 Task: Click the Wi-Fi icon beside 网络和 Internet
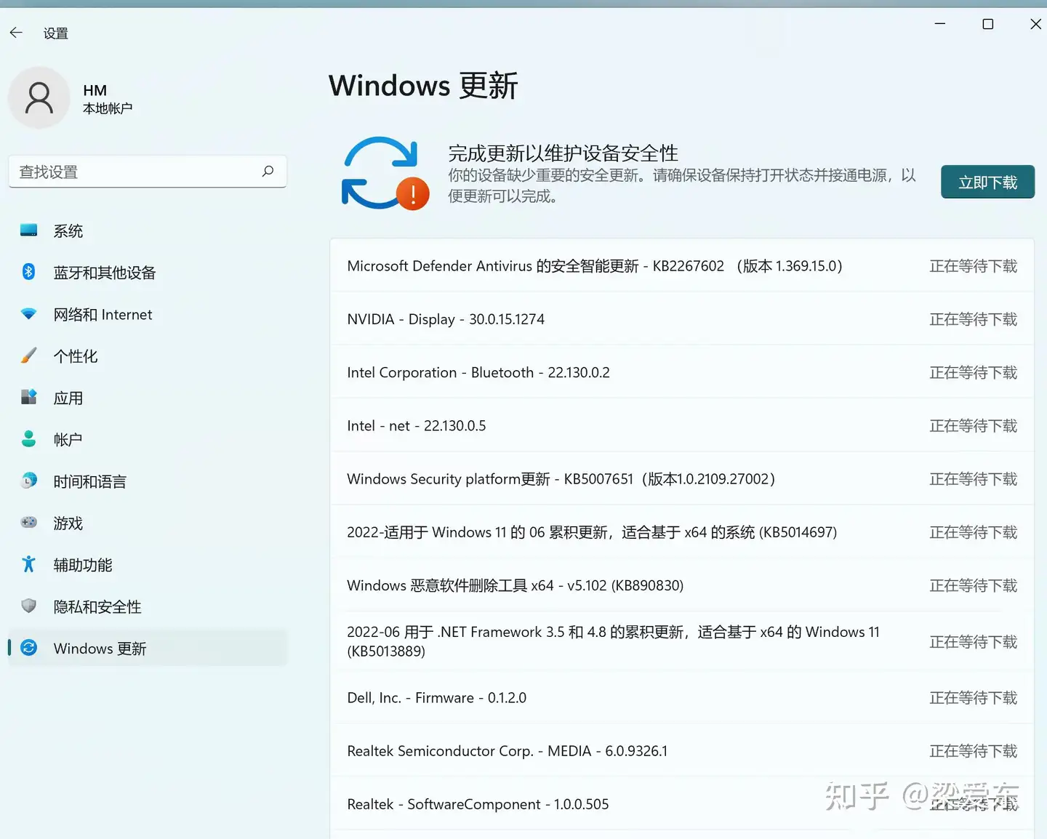tap(28, 314)
